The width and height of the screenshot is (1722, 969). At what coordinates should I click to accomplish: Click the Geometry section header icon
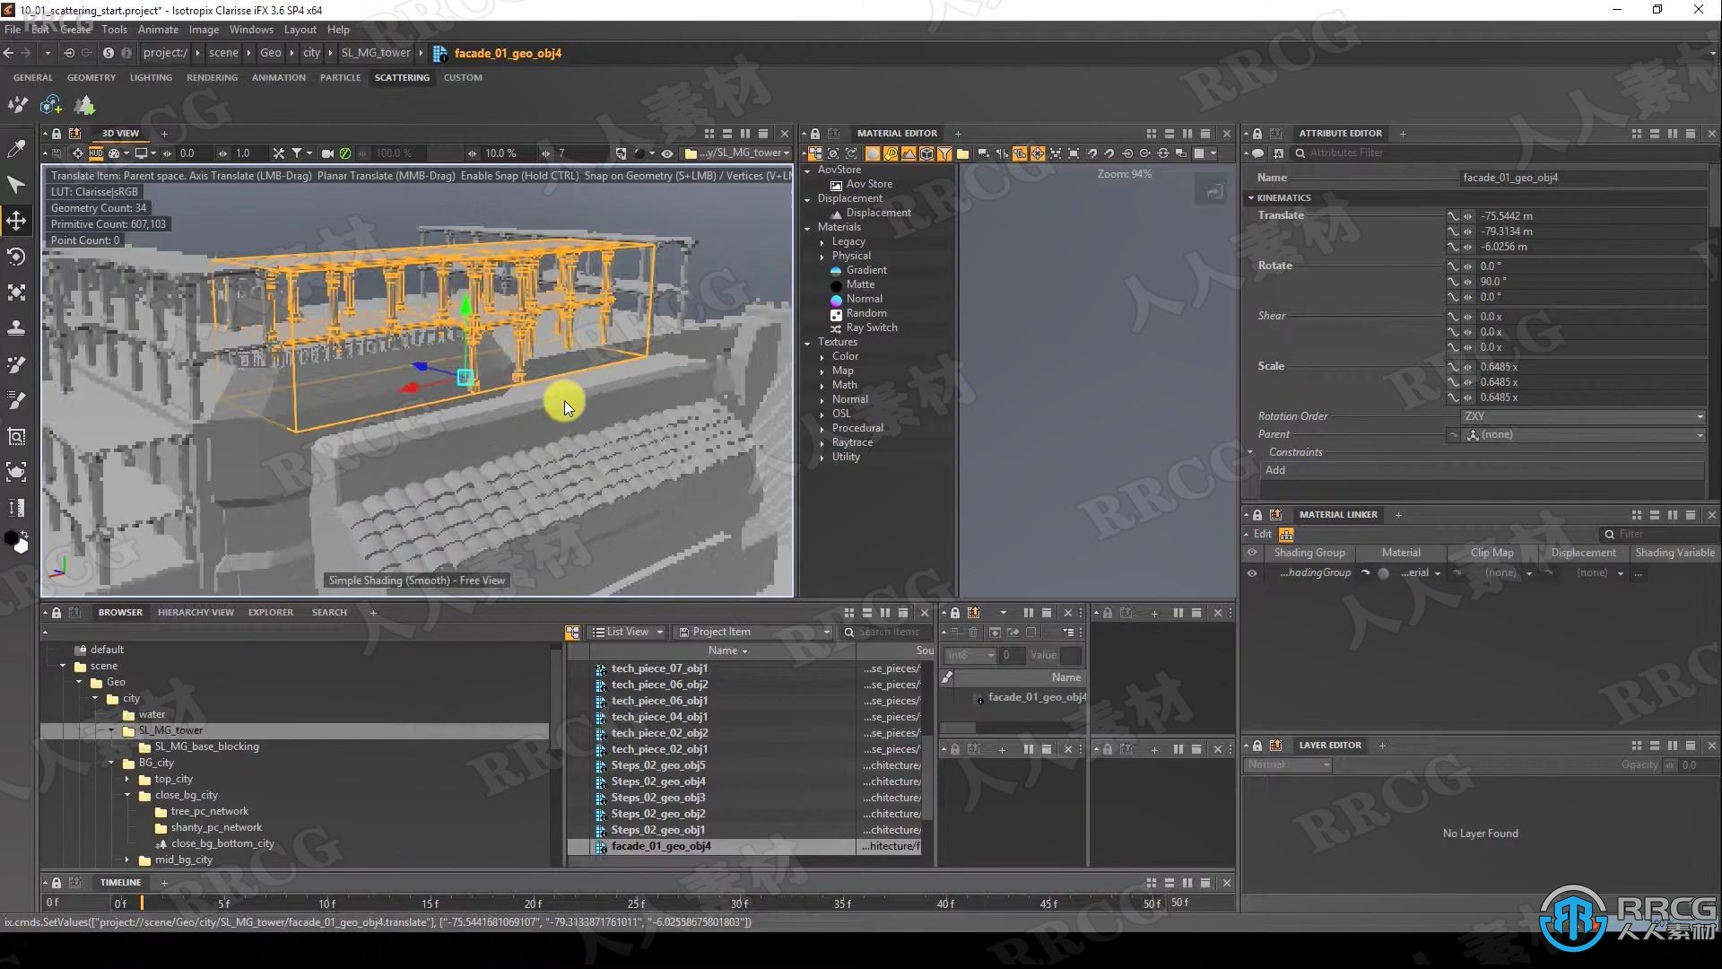coord(91,77)
